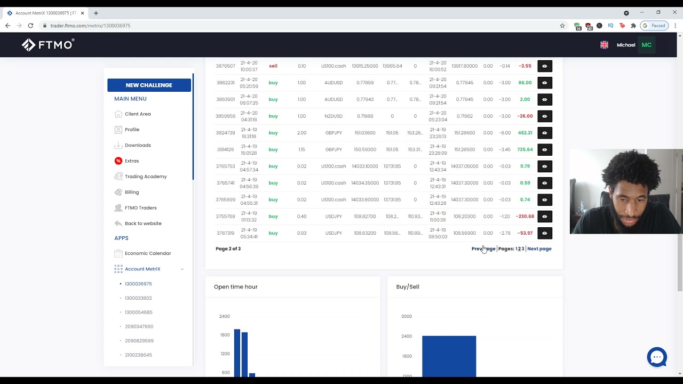Select account 2090829599

pyautogui.click(x=139, y=341)
